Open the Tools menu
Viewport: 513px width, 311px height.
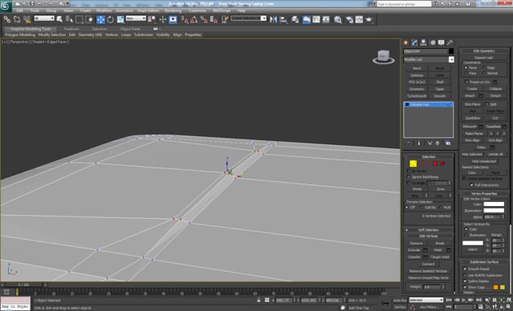(x=35, y=11)
